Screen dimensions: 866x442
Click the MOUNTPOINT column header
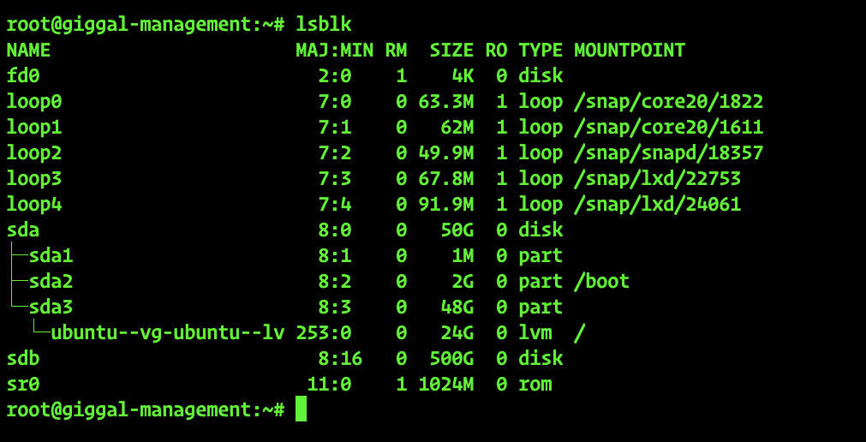[630, 51]
